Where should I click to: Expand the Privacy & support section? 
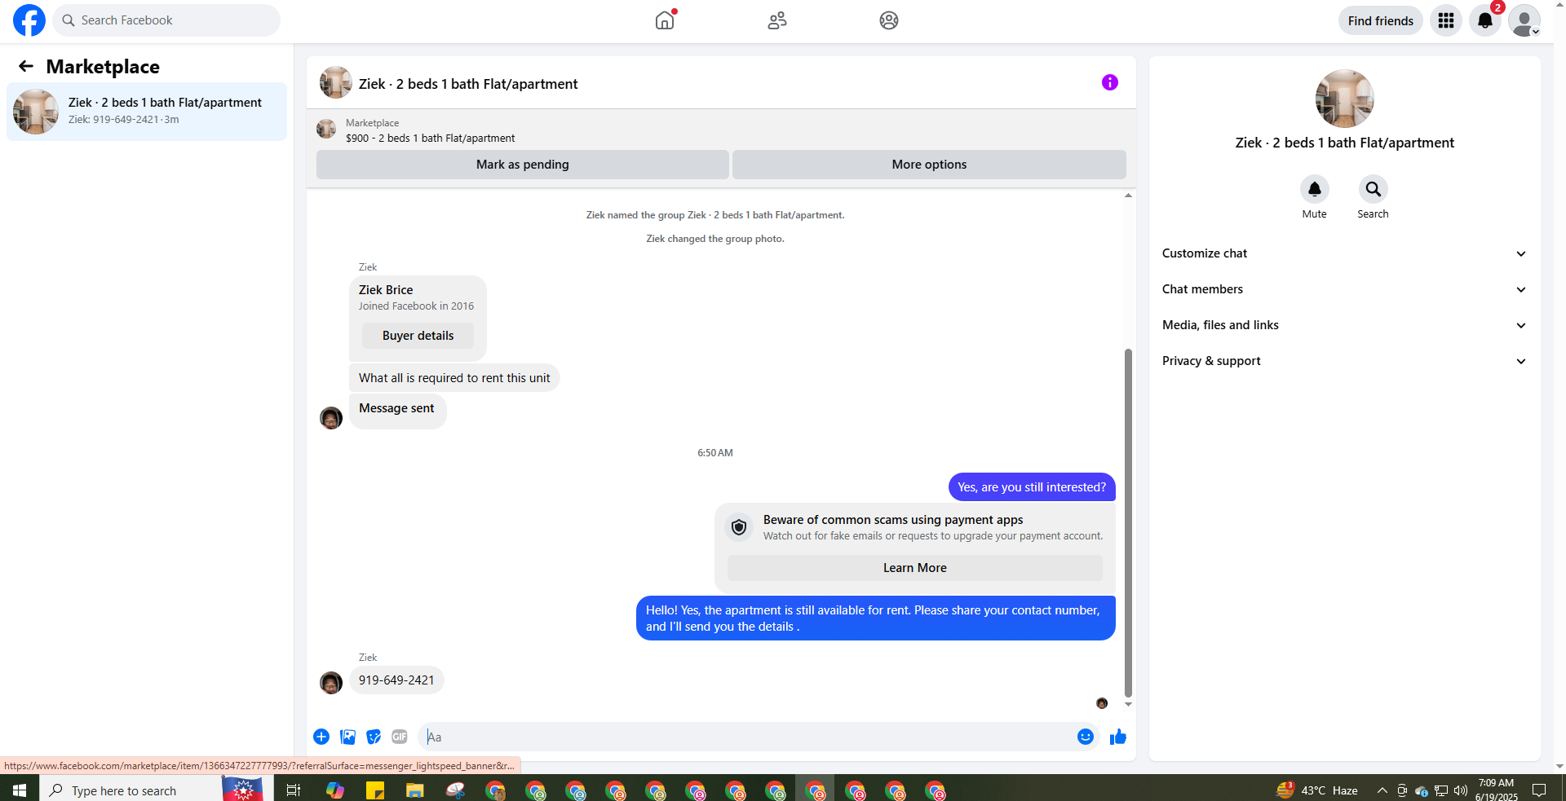click(x=1345, y=361)
